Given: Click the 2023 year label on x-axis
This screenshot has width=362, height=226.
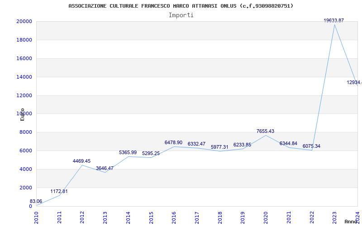Looking at the screenshot, I should pyautogui.click(x=335, y=217).
